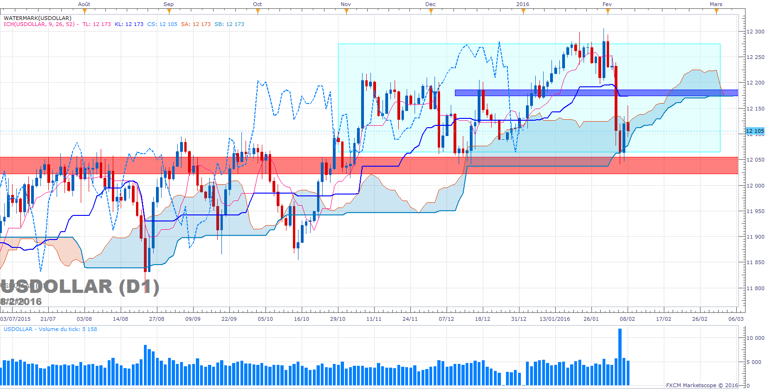Click the 26/01 date axis label
The width and height of the screenshot is (772, 389).
591,319
